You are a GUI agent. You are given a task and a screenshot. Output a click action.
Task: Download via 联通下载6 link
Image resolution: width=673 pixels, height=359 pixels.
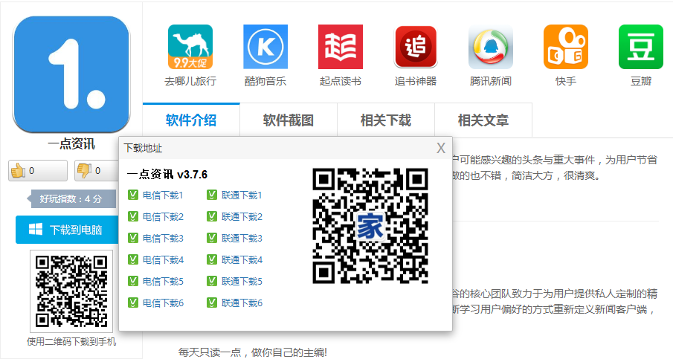click(x=242, y=303)
